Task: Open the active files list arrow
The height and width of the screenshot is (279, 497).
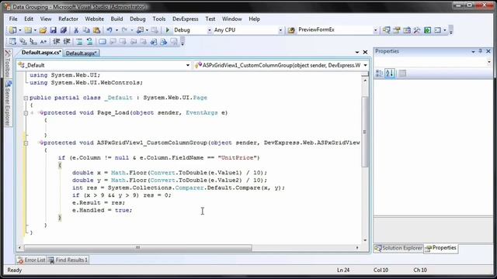Action: 357,52
